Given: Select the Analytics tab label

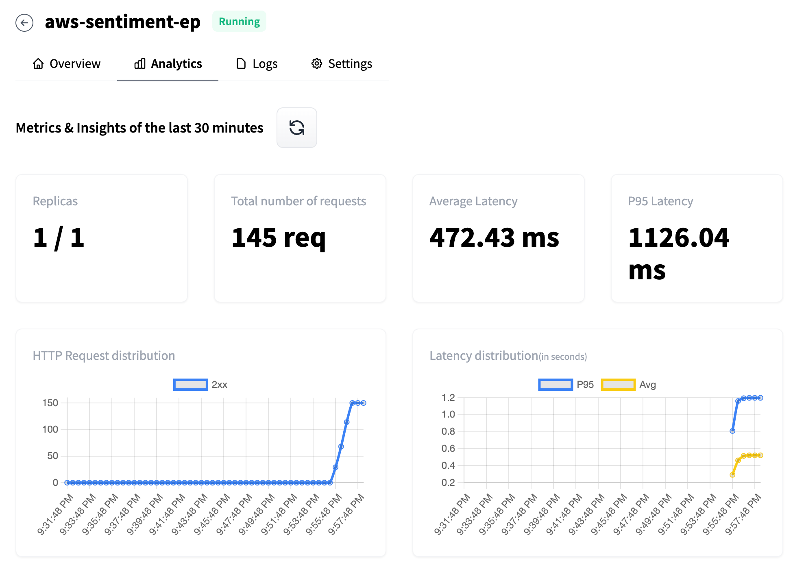Looking at the screenshot, I should [176, 64].
